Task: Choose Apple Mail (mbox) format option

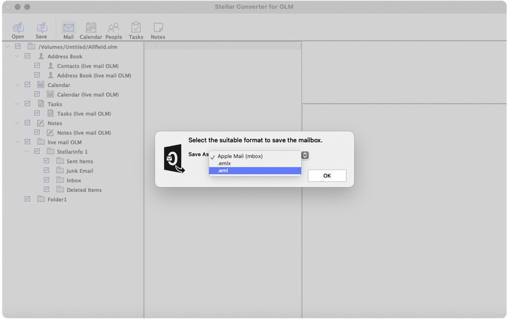Action: (255, 156)
